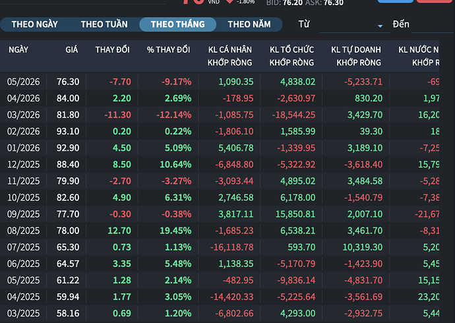Switch to the THEO NGÀY tab

click(34, 24)
